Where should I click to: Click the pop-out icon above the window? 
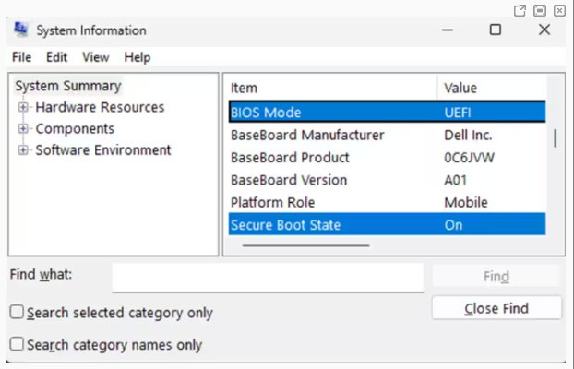[520, 10]
